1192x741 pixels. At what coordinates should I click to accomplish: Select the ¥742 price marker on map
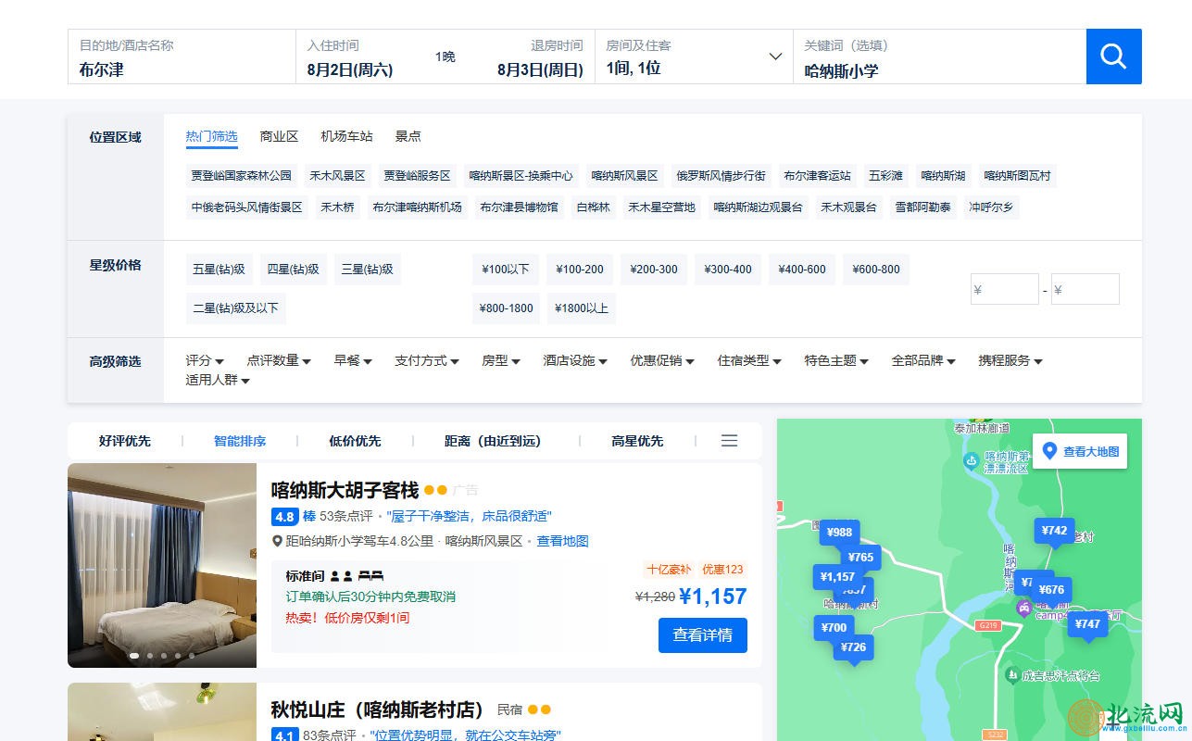[1054, 532]
